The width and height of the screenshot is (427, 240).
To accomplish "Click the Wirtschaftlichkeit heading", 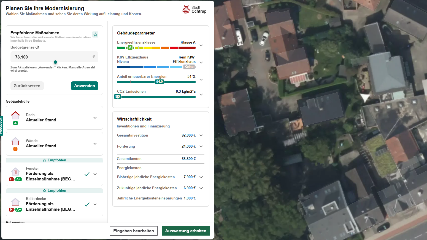I will tap(134, 119).
